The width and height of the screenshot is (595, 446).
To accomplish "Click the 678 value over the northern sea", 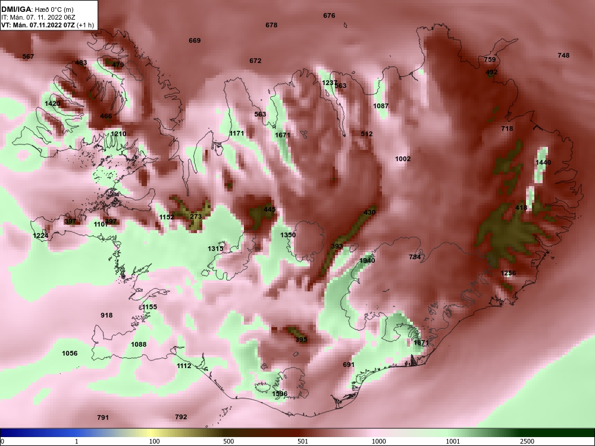I will [271, 25].
